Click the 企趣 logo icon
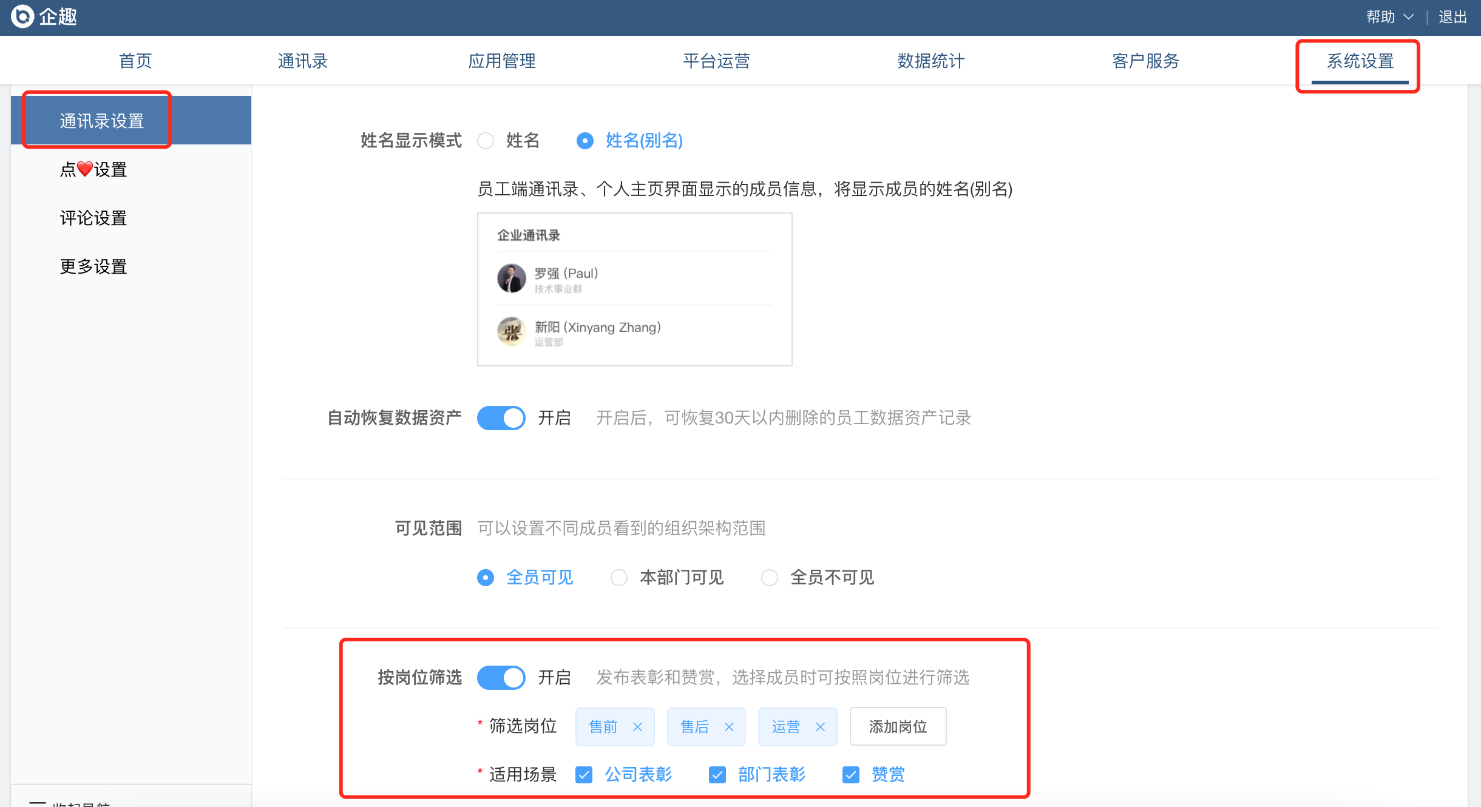The image size is (1481, 807). 22,16
